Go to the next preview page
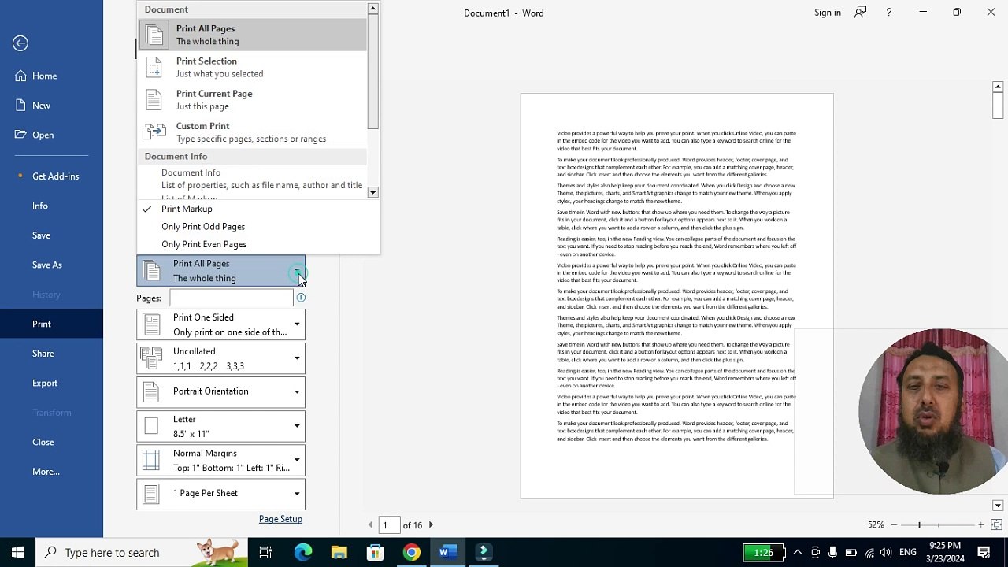Screen dimensions: 1008x567 pos(431,524)
